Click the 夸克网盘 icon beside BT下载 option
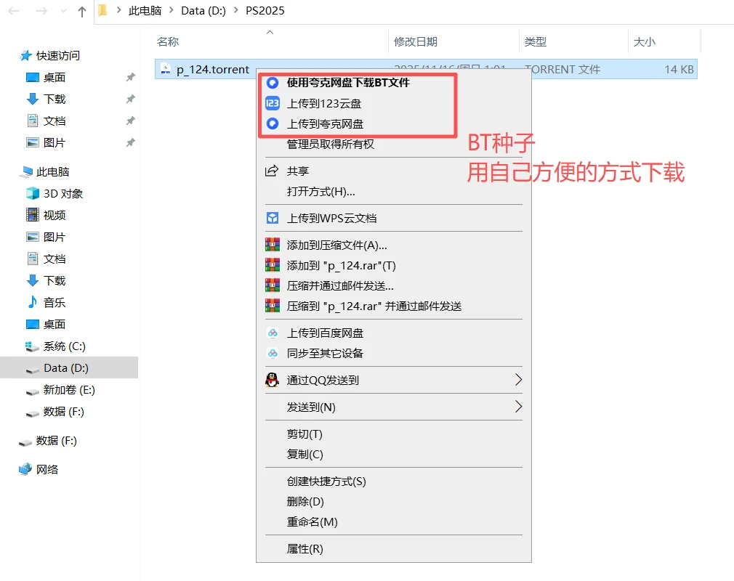 pos(272,83)
